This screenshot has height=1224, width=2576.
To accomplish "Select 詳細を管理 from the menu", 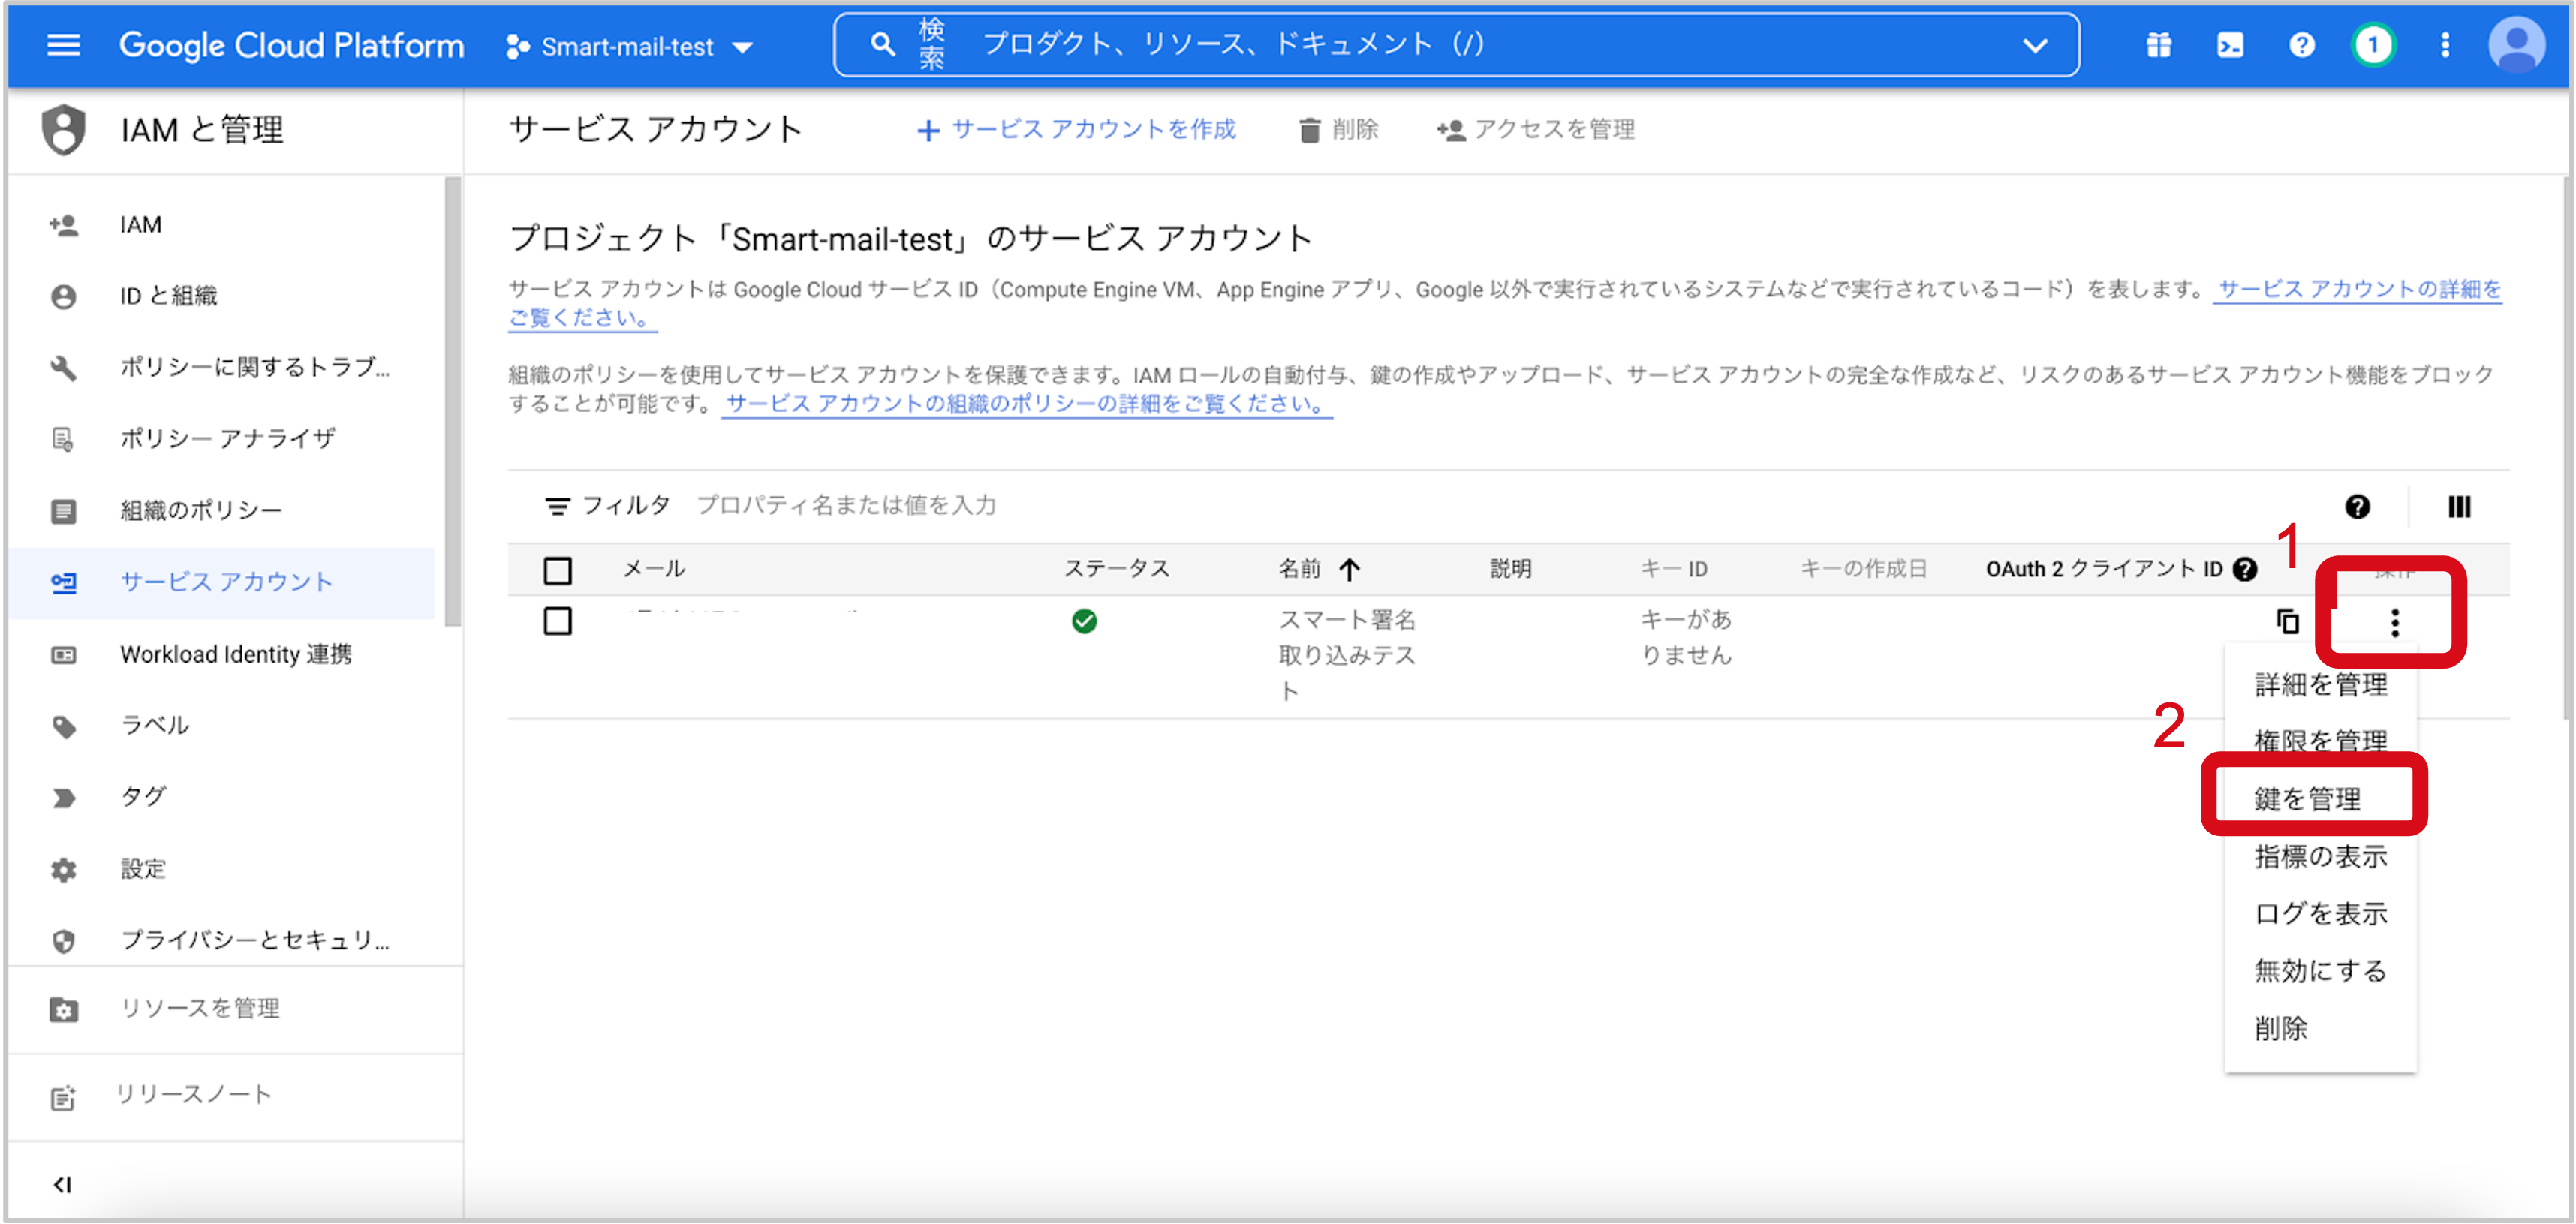I will [x=2320, y=685].
